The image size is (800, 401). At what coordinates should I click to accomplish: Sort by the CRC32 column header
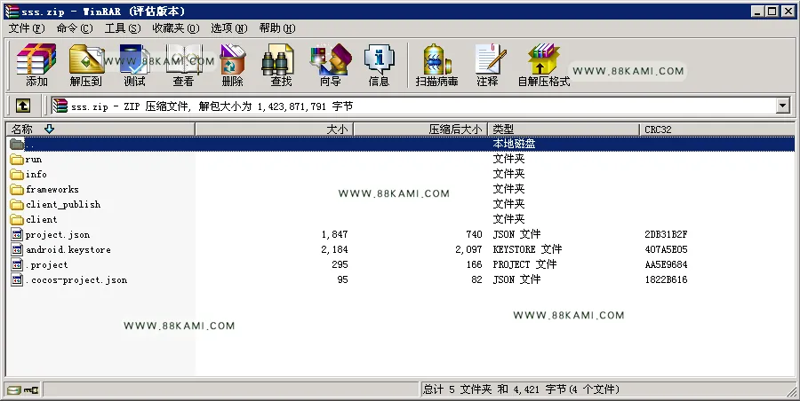pyautogui.click(x=716, y=130)
